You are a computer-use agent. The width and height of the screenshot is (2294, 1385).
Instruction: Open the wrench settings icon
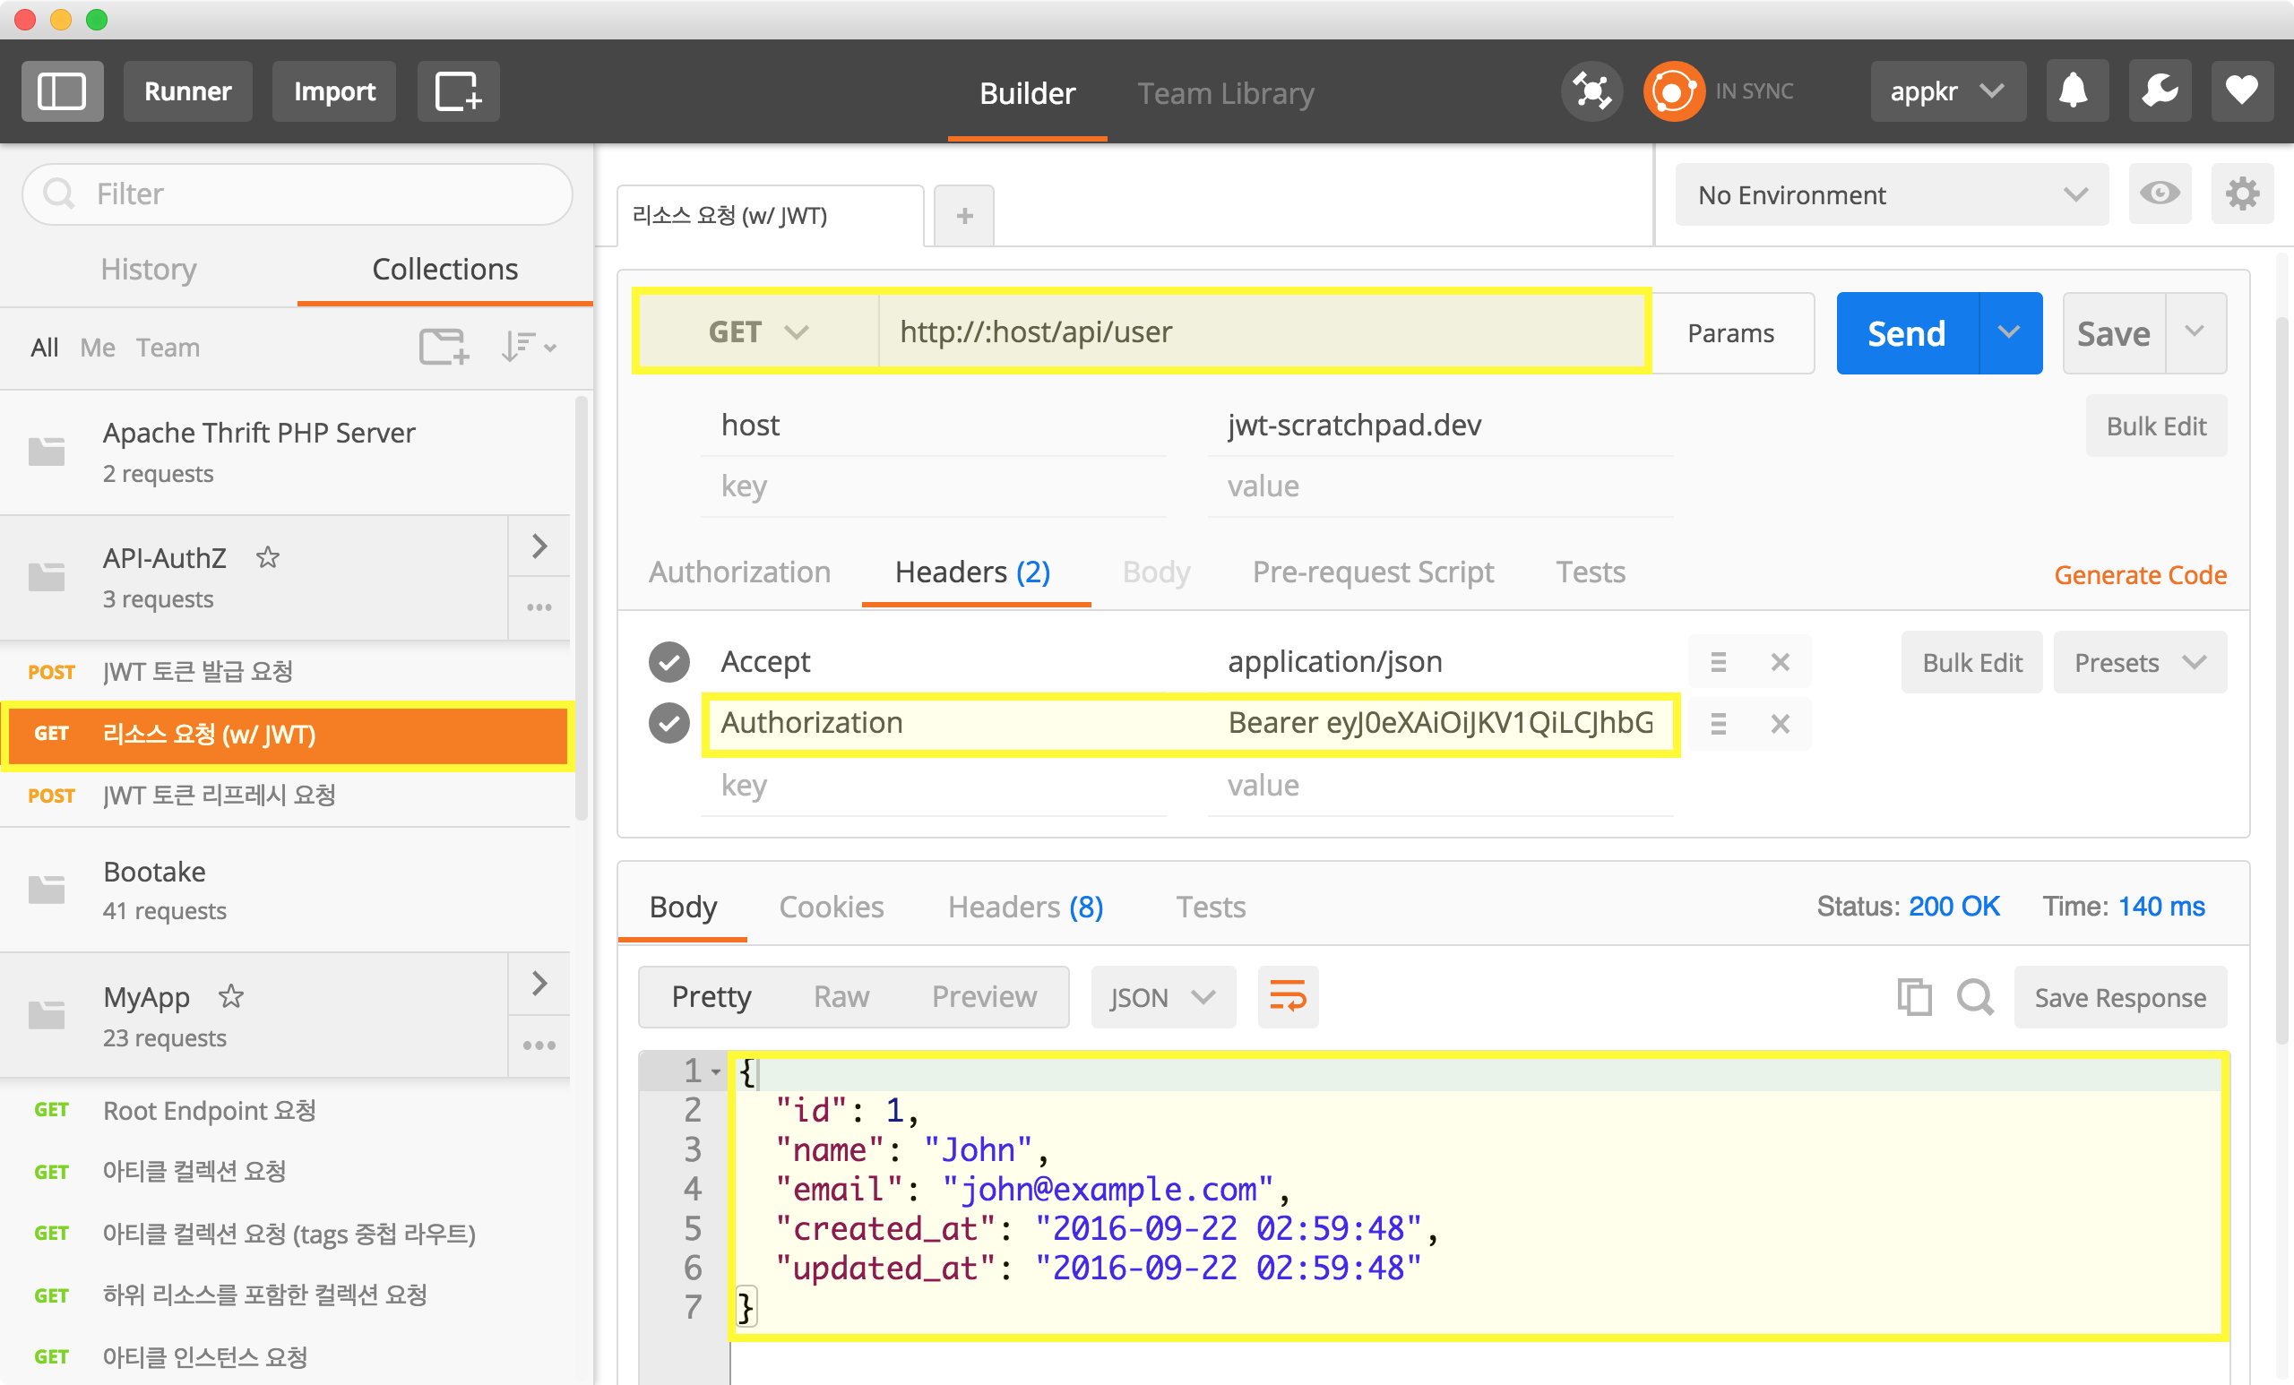click(x=2159, y=91)
